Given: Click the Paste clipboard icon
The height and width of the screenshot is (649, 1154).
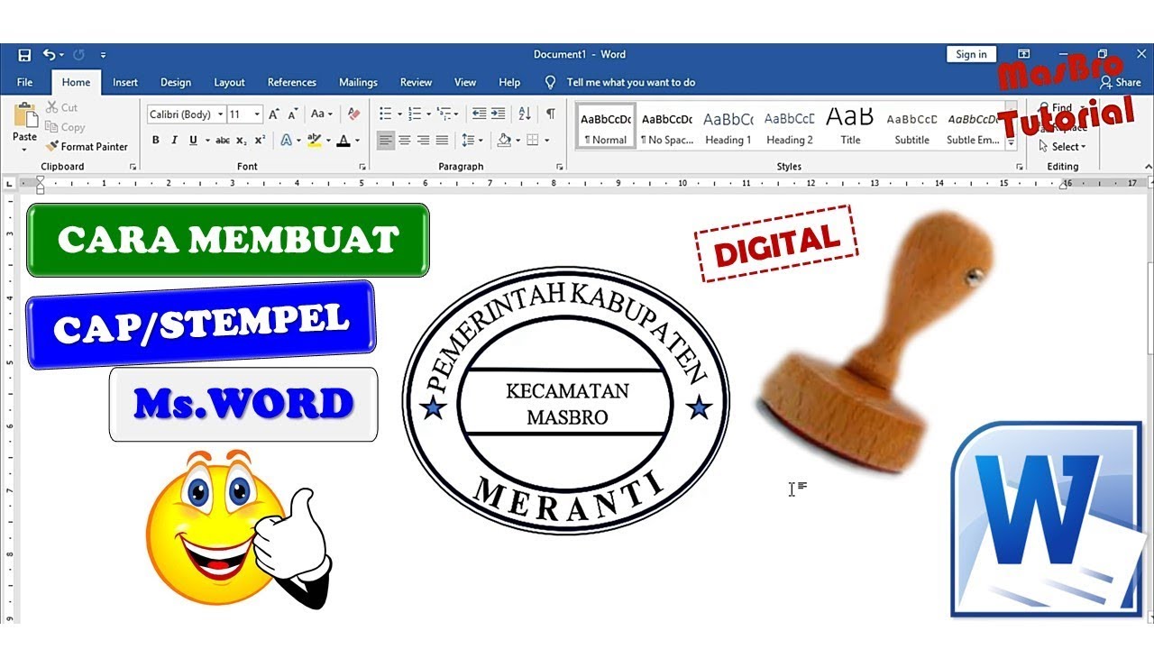Looking at the screenshot, I should coord(24,116).
